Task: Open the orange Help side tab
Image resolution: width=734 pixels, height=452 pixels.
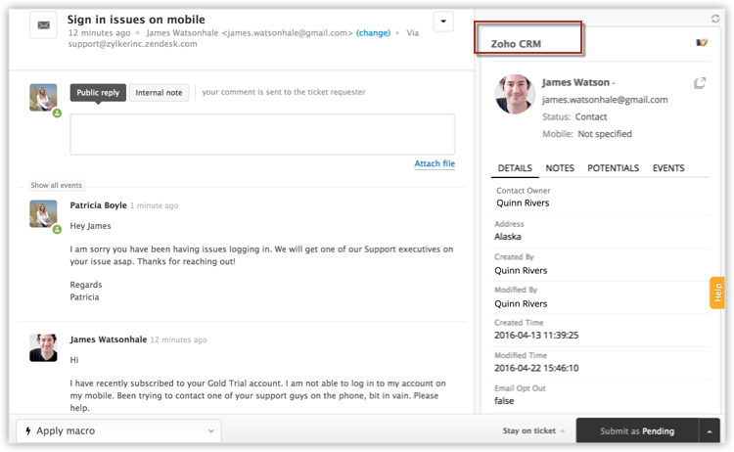Action: pyautogui.click(x=717, y=293)
